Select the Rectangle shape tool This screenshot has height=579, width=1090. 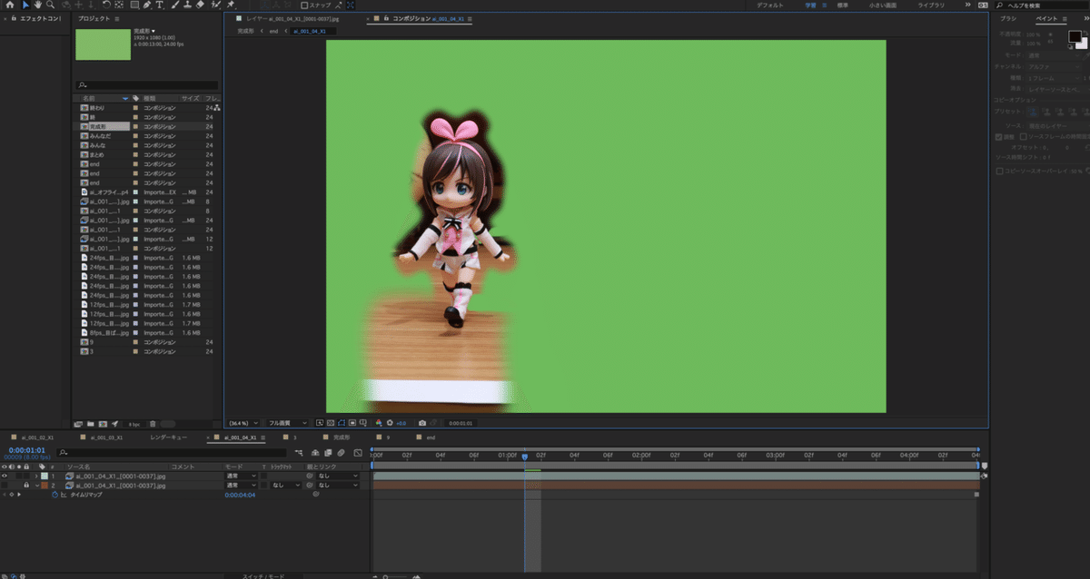click(134, 5)
